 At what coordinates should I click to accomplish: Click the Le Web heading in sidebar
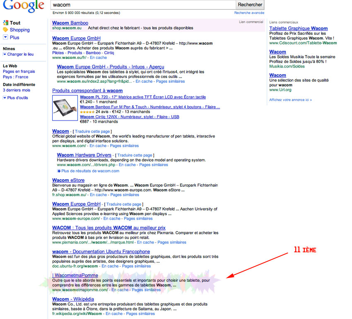tap(10, 66)
